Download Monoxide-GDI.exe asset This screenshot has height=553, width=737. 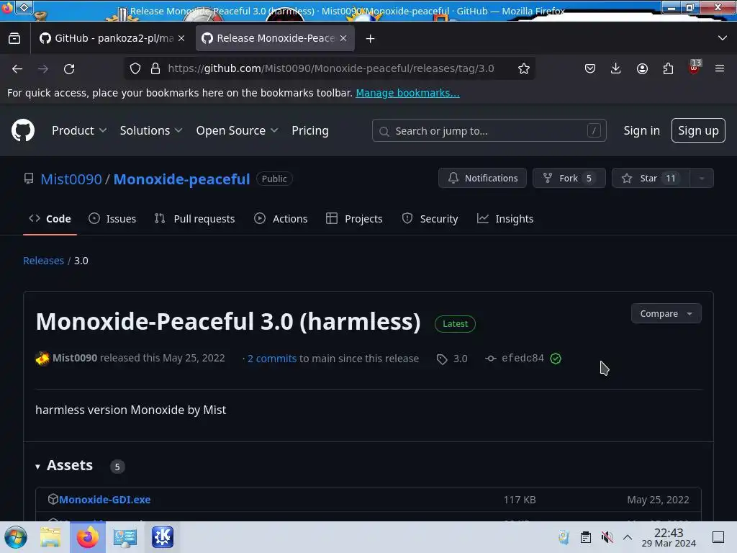click(x=105, y=500)
